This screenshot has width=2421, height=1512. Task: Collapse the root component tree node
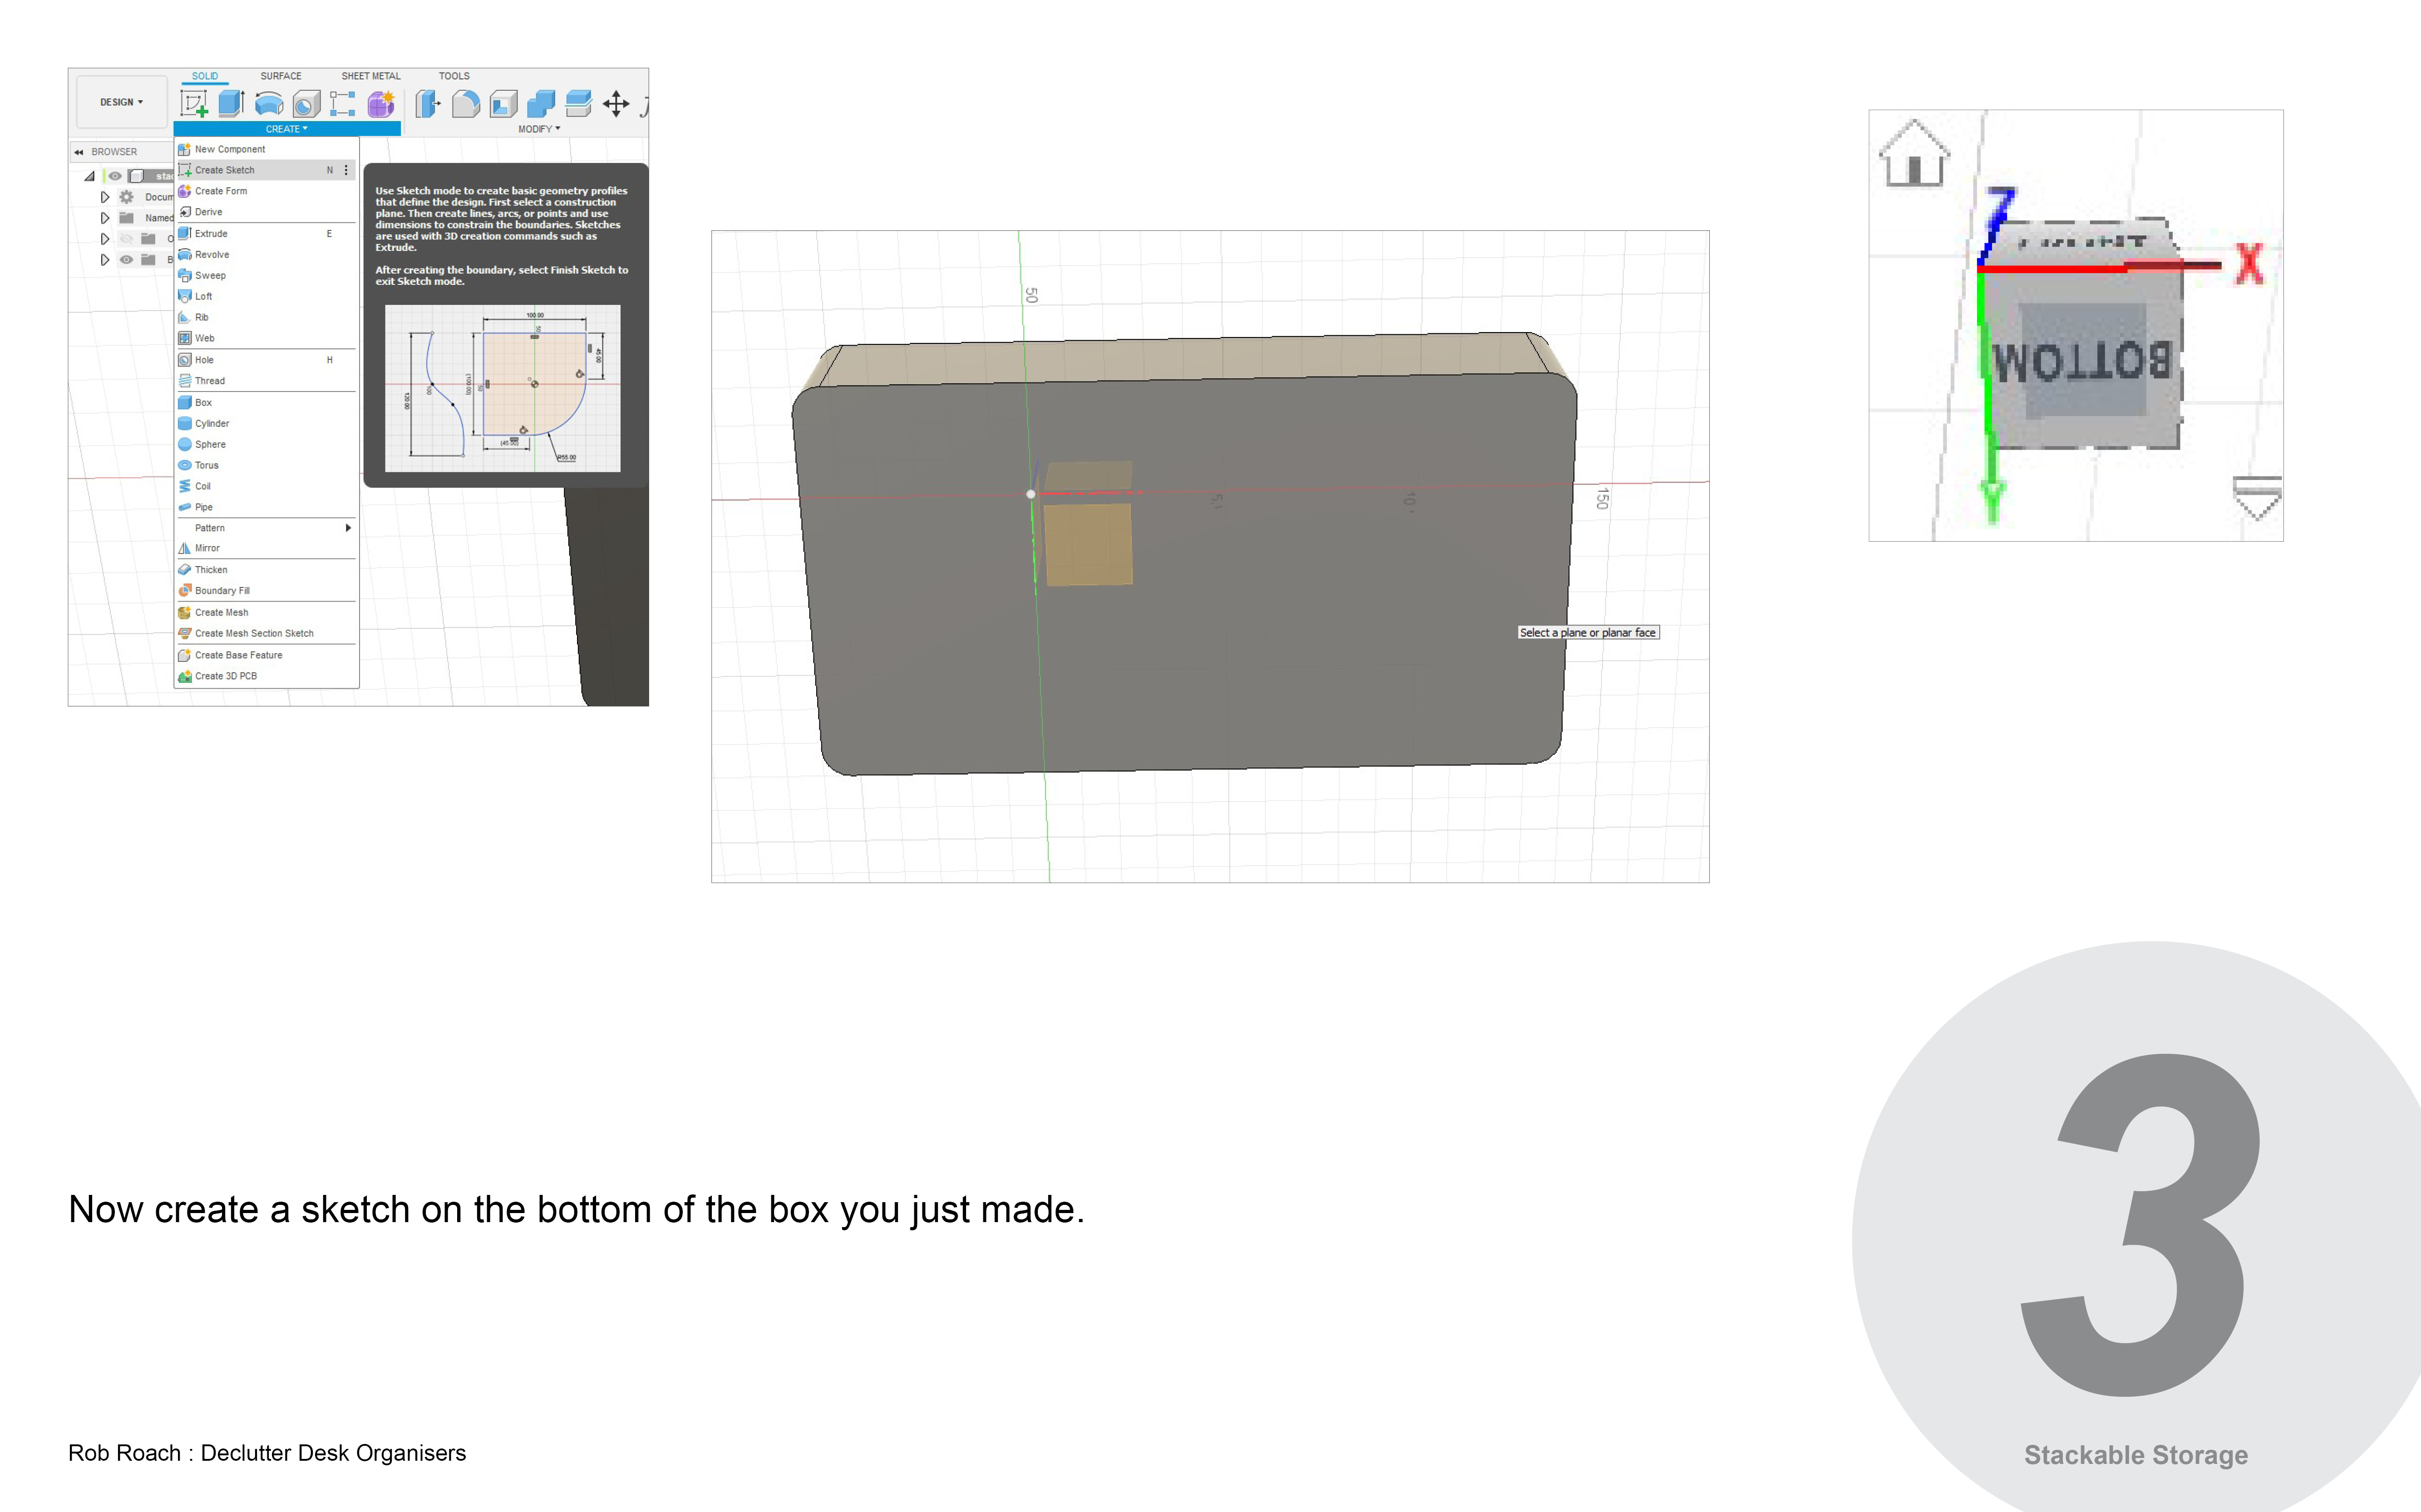tap(90, 176)
